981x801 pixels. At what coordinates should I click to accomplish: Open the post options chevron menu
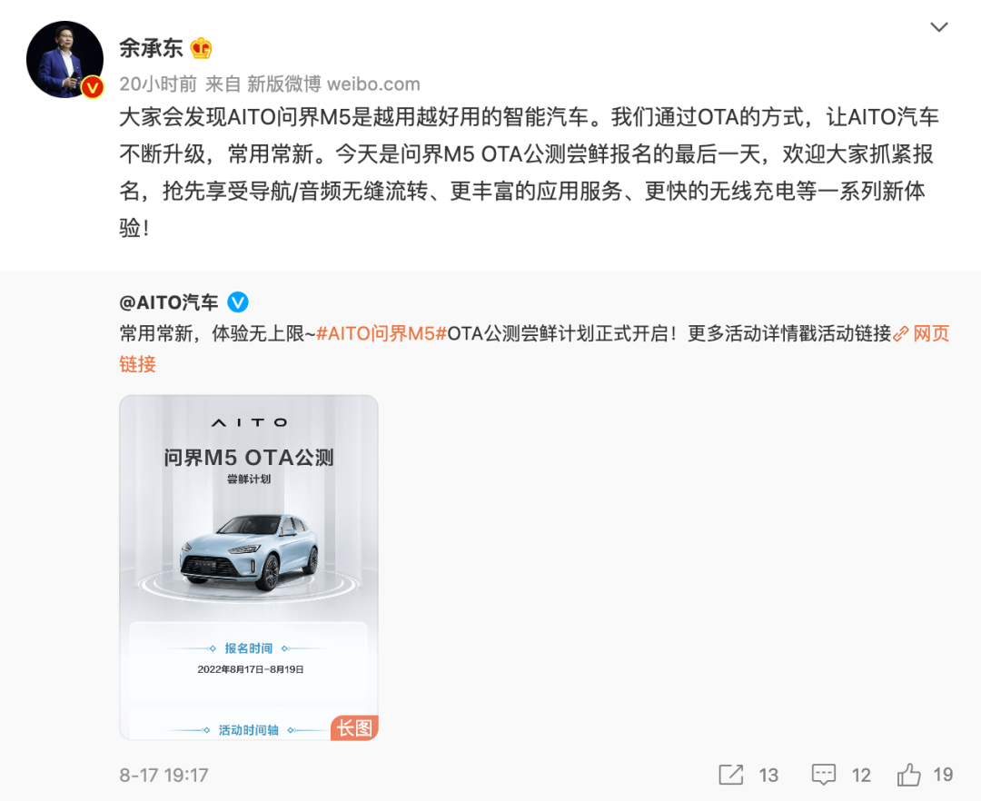pos(938,27)
